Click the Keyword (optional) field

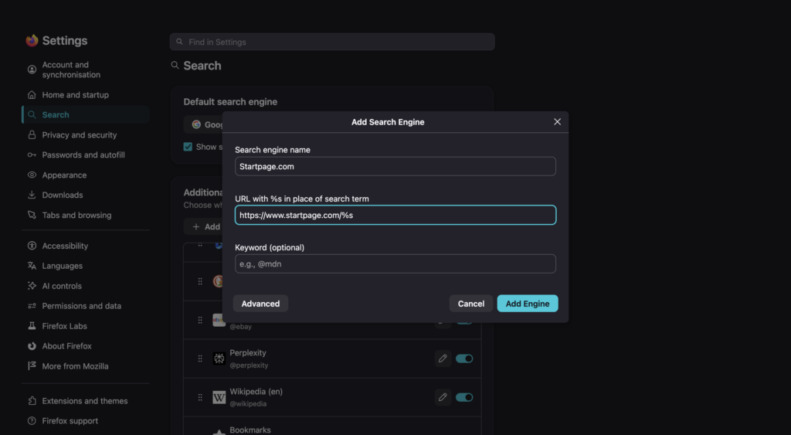point(395,264)
